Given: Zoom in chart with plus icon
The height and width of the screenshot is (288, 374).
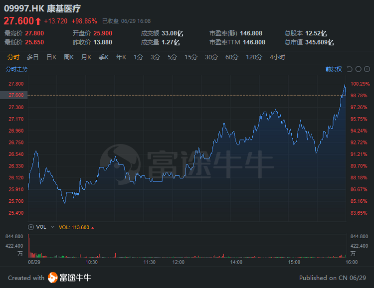Looking at the screenshot, I should tap(367, 69).
